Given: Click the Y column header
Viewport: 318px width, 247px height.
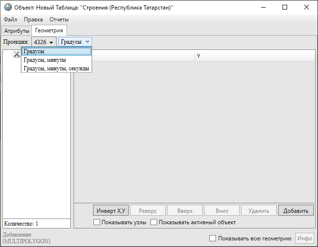Looking at the screenshot, I should point(199,56).
